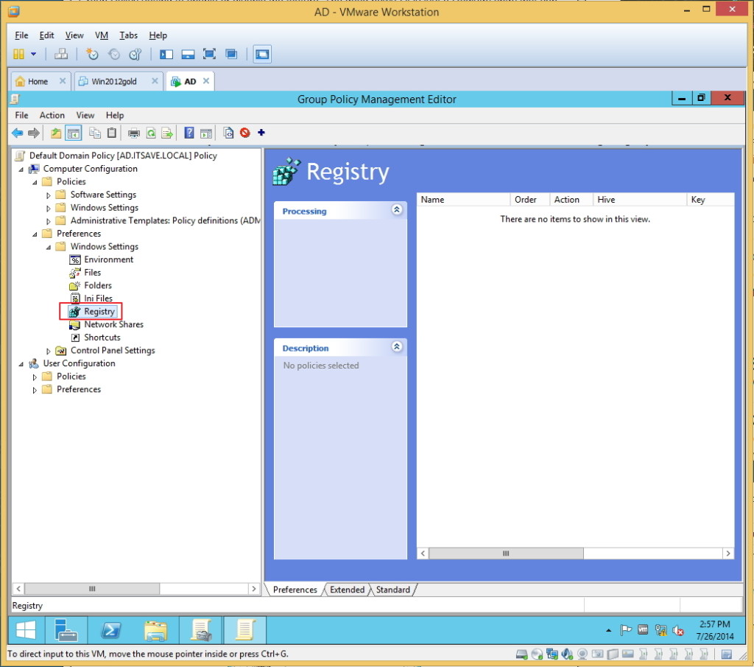754x667 pixels.
Task: Click the blue plus add new item icon
Action: pos(261,133)
